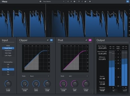Click the Difference 3.1 LUFS reading
The height and width of the screenshot is (96, 130).
102,59
